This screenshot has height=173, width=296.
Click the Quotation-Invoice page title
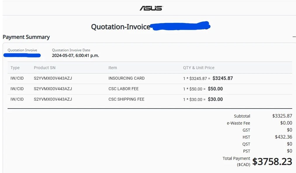point(120,27)
